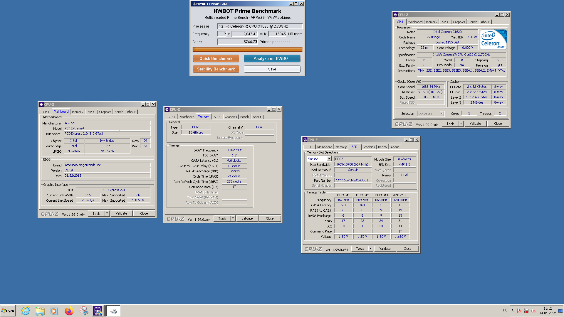Viewport: 564px width, 317px height.
Task: Click Tools button in SPD window
Action: (360, 249)
